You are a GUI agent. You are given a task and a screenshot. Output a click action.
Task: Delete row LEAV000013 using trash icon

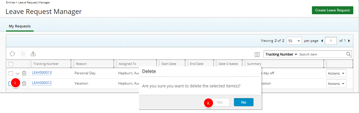coord(24,73)
